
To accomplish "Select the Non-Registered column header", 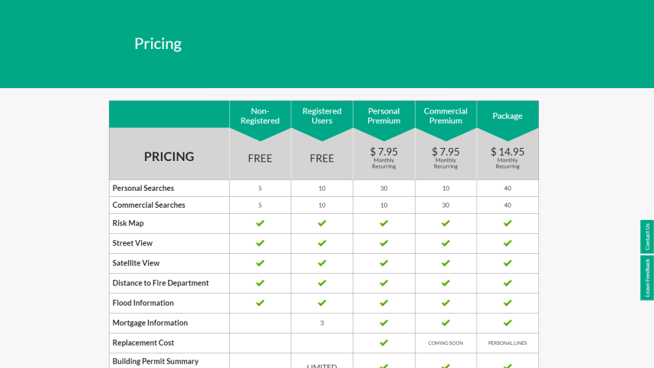I will 260,116.
